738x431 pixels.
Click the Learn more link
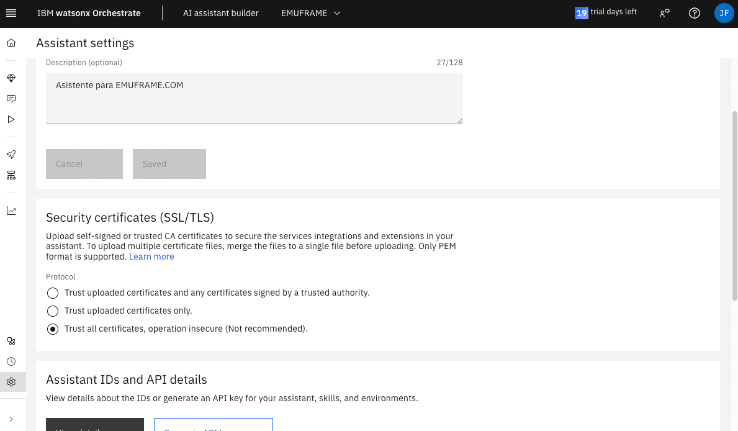pyautogui.click(x=151, y=257)
